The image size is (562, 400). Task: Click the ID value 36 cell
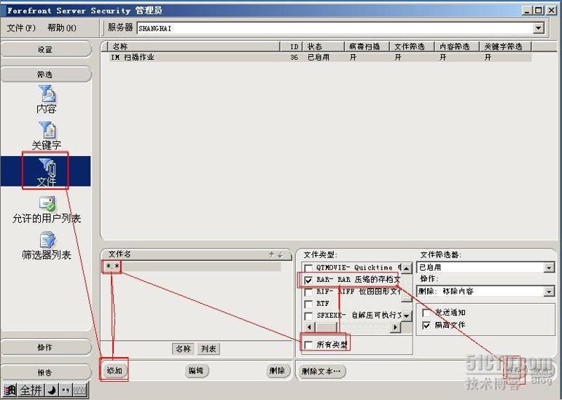pyautogui.click(x=294, y=58)
